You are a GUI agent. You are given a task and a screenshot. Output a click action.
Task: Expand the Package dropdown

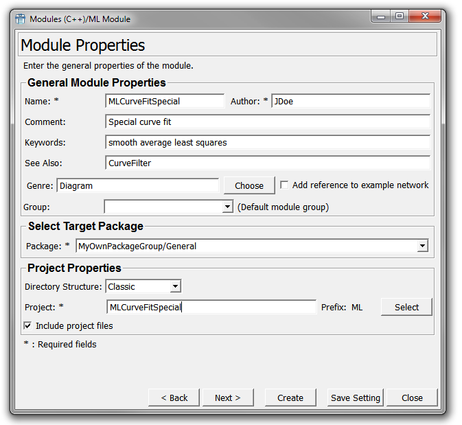(422, 246)
